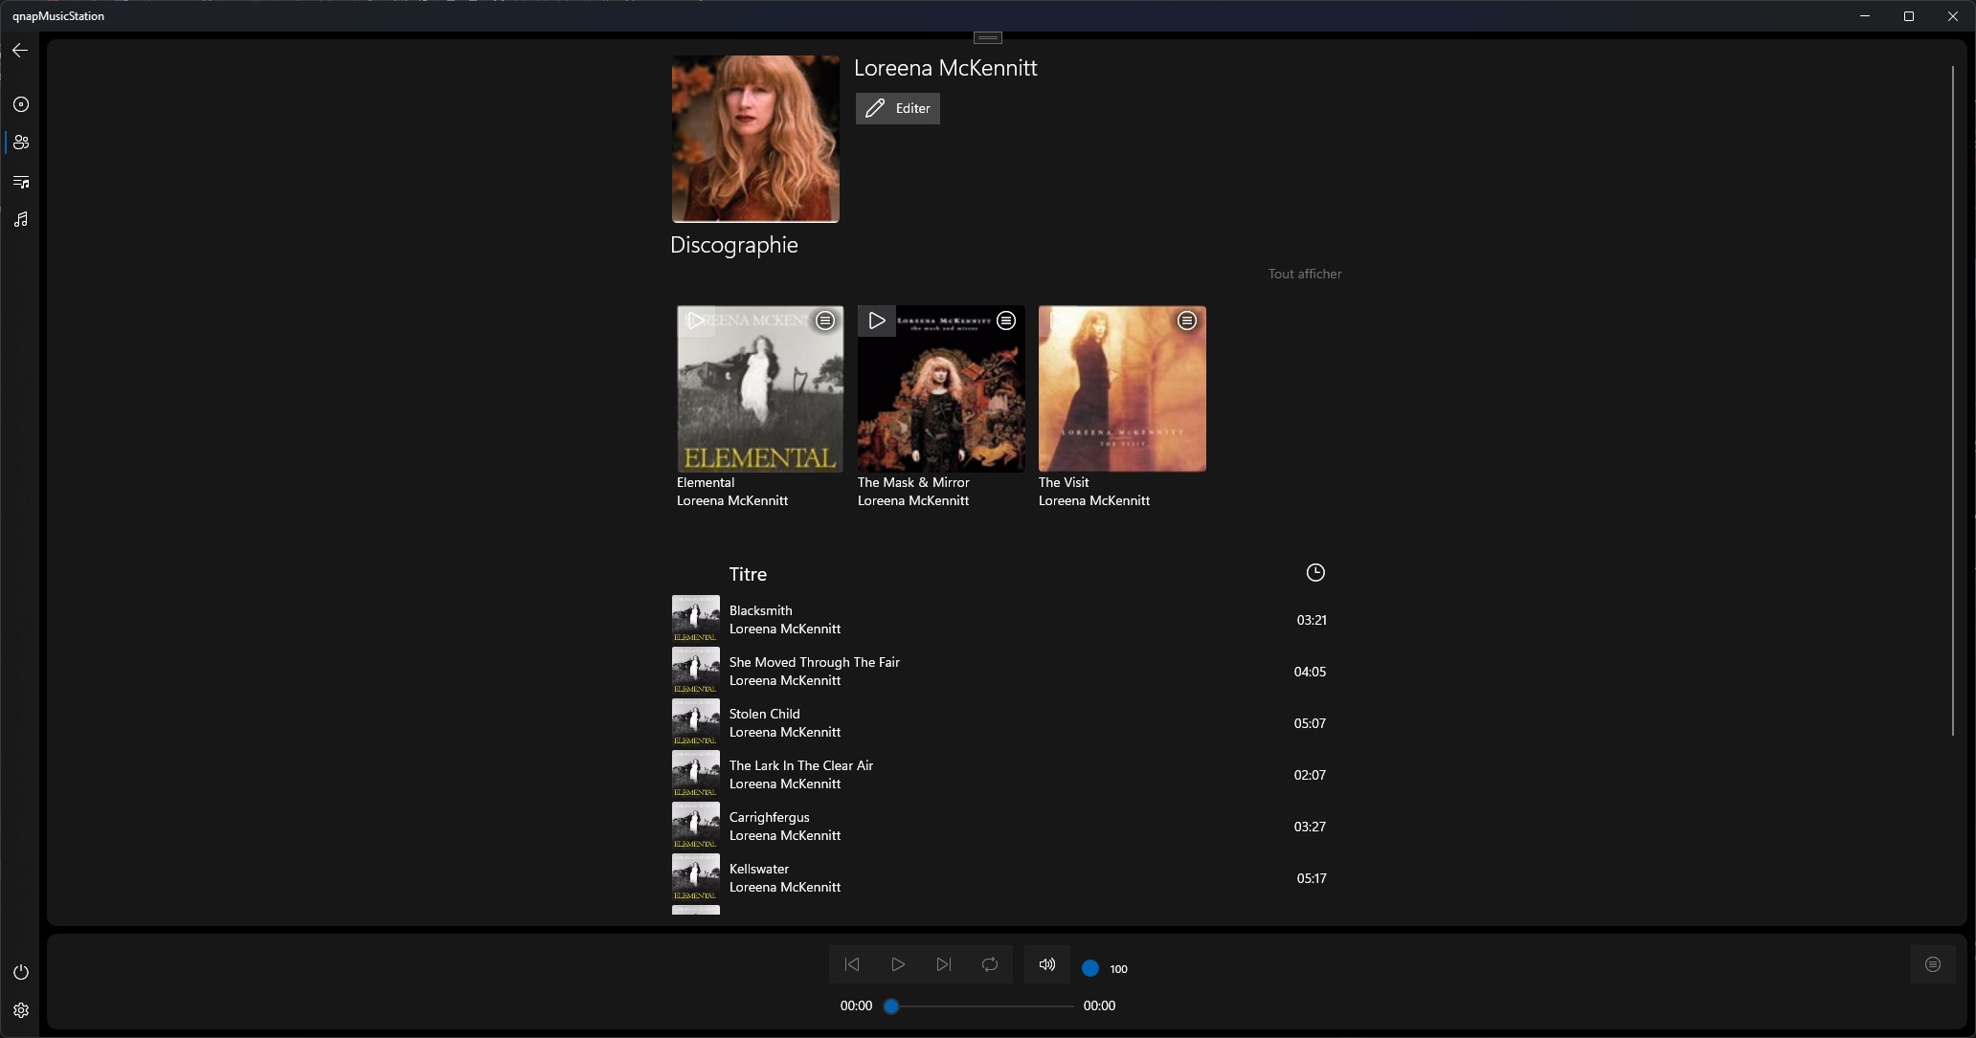Click the playback progress slider
Image resolution: width=1976 pixels, height=1038 pixels.
pos(981,1005)
